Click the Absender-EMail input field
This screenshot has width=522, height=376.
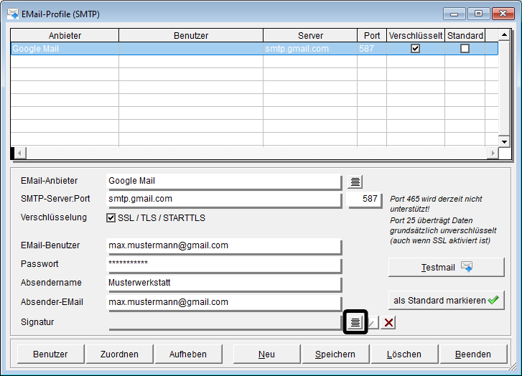(224, 303)
